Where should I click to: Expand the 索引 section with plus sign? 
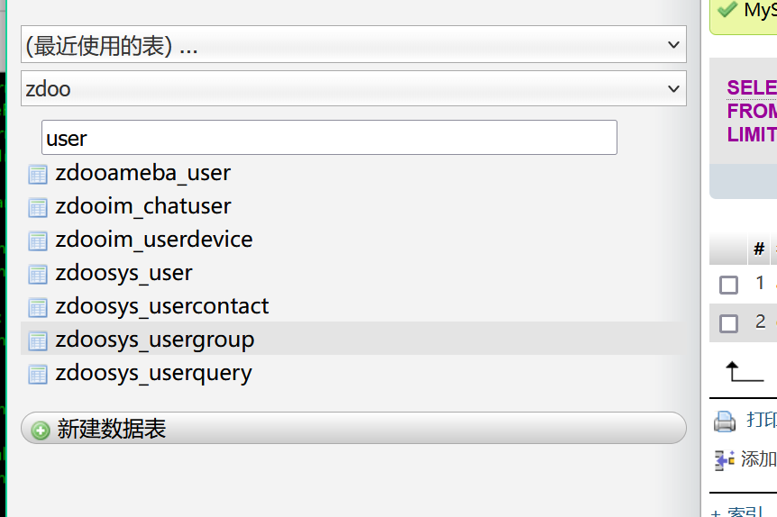[x=716, y=512]
